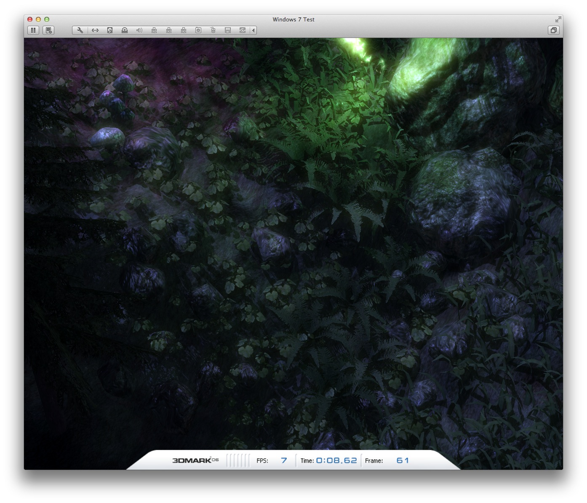Click the FPS value "7"
The height and width of the screenshot is (503, 587).
click(x=284, y=460)
